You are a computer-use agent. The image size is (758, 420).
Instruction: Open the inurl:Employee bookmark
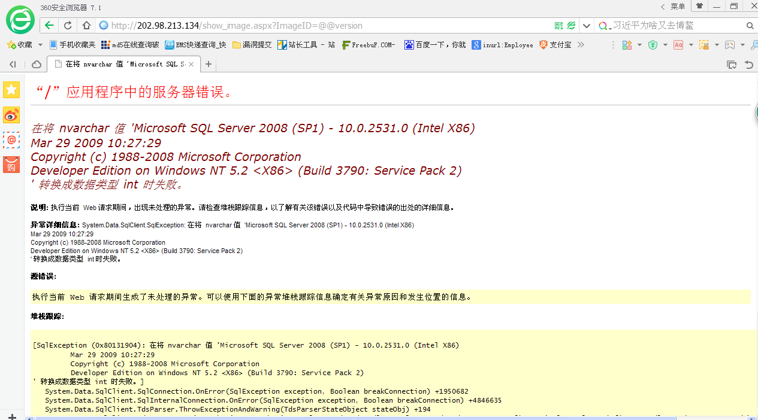coord(502,45)
